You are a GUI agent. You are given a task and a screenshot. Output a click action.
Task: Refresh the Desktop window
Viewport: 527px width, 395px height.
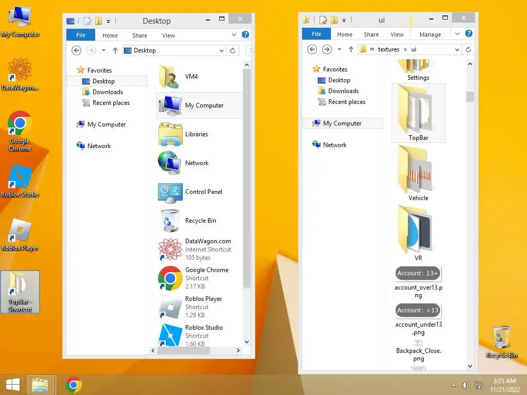pyautogui.click(x=233, y=51)
